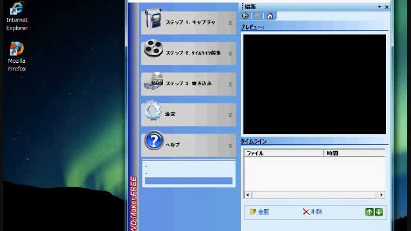This screenshot has height=231, width=411.
Task: Close the 編集 panel
Action: pyautogui.click(x=387, y=7)
